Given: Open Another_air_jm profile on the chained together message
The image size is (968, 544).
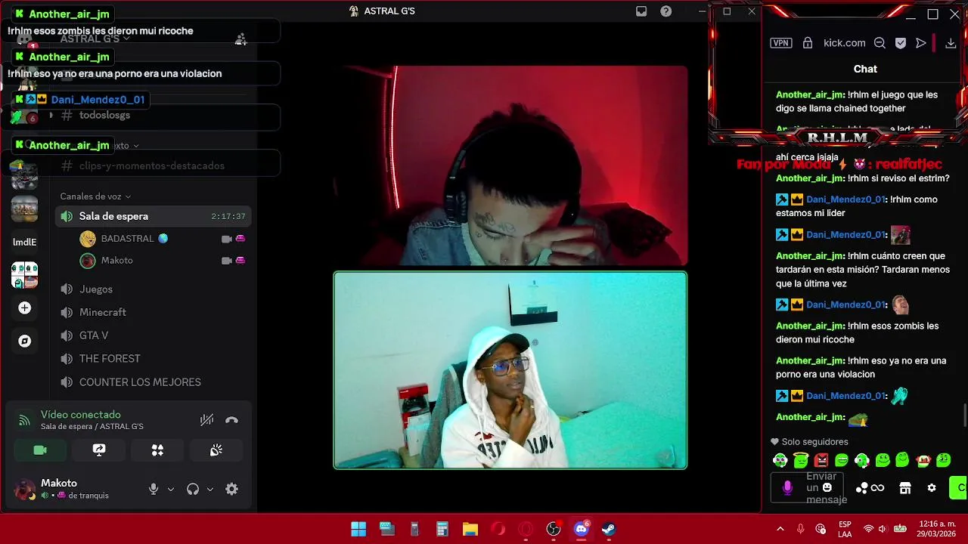Looking at the screenshot, I should coord(809,94).
